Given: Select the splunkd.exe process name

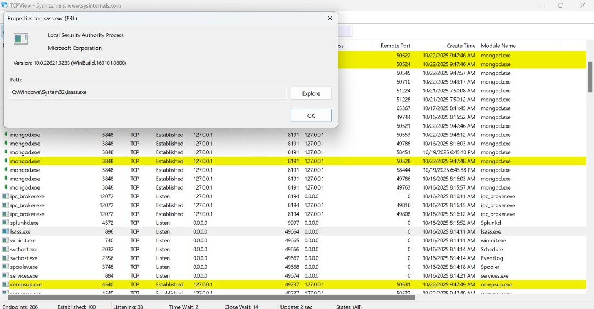Looking at the screenshot, I should click(24, 223).
